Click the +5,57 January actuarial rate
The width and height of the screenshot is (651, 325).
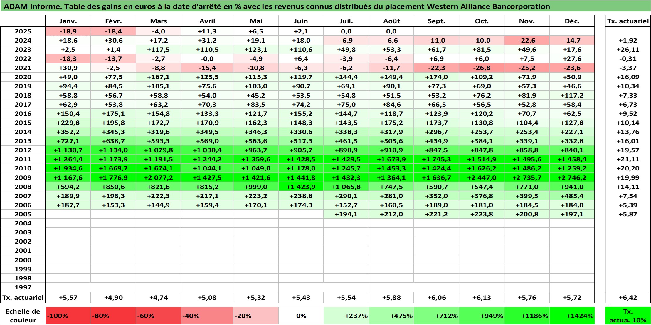click(68, 298)
